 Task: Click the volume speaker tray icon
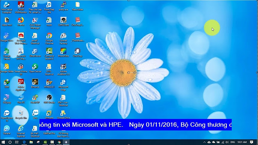point(227,142)
